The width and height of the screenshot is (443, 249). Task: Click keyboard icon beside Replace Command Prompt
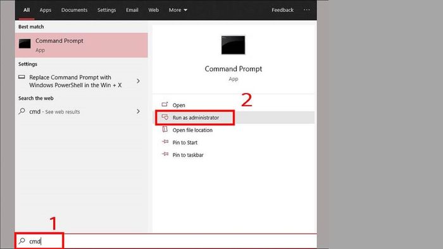pos(22,77)
